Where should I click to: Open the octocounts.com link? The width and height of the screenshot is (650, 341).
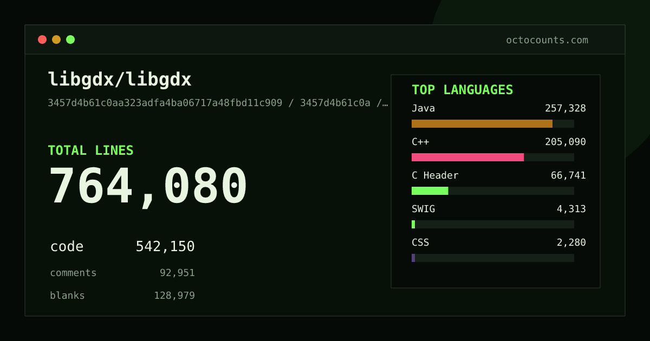(547, 40)
